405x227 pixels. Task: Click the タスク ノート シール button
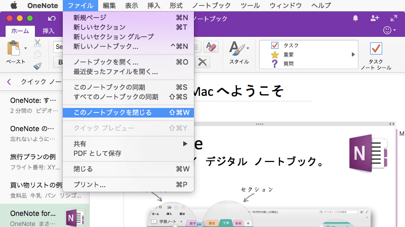[x=376, y=55]
